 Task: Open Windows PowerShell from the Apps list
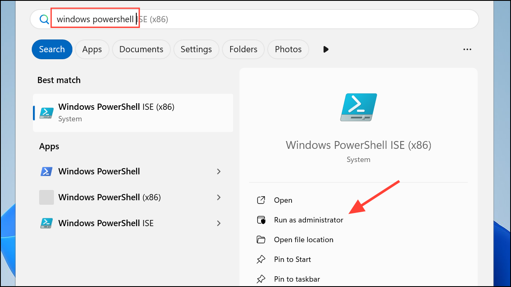pyautogui.click(x=133, y=171)
